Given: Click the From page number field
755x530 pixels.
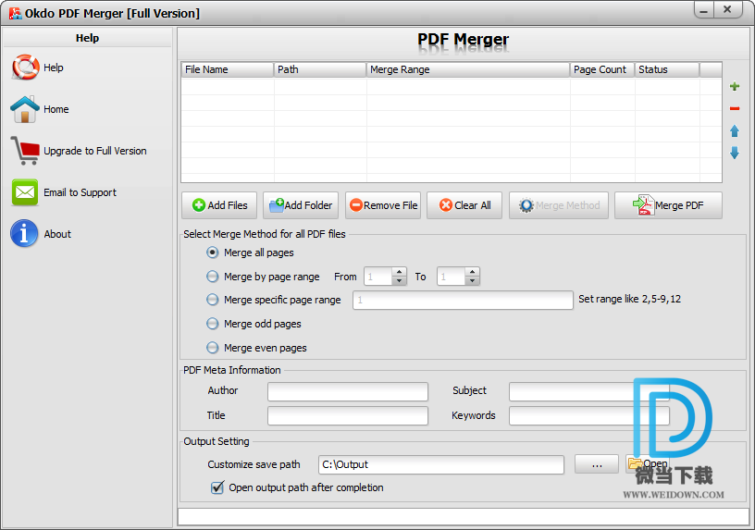Looking at the screenshot, I should coord(378,277).
